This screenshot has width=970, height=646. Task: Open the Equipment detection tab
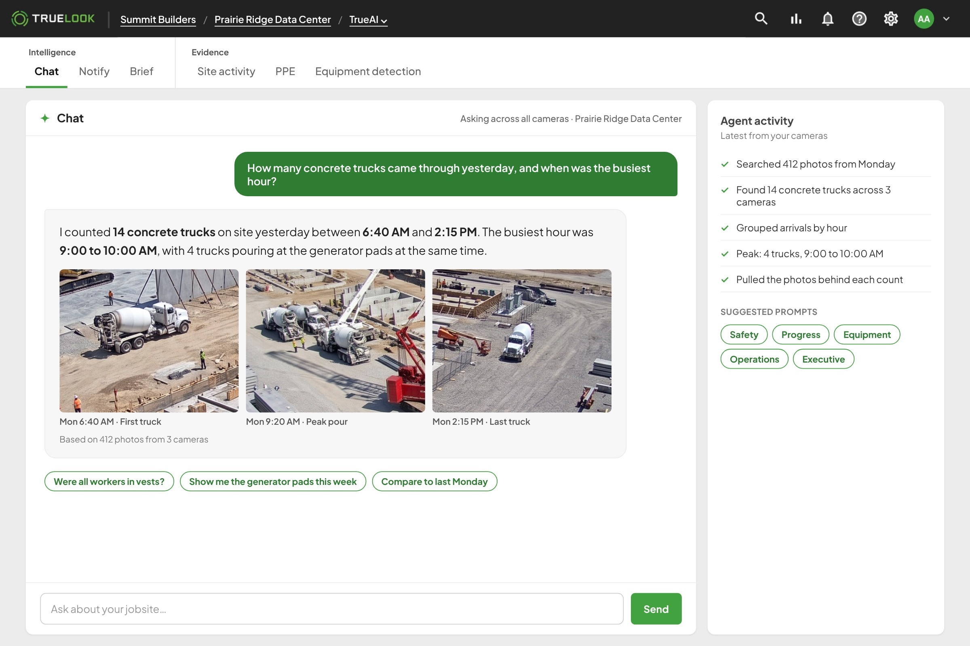368,71
